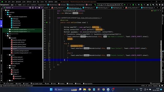
Task: Click the Windows Start button
Action: coord(51,89)
